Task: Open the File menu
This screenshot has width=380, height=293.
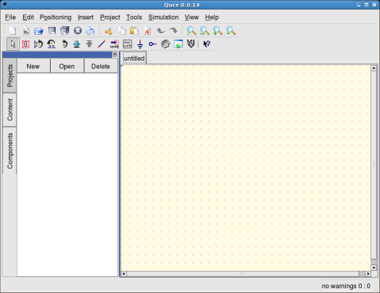Action: [10, 17]
